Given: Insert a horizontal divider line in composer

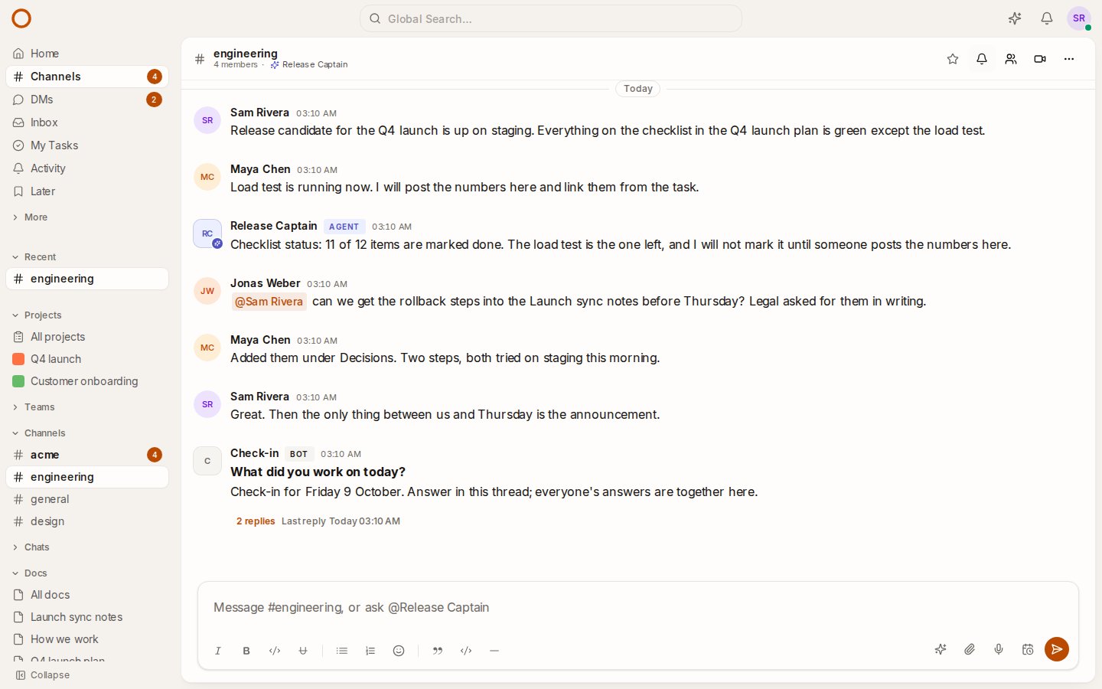Looking at the screenshot, I should pyautogui.click(x=494, y=651).
